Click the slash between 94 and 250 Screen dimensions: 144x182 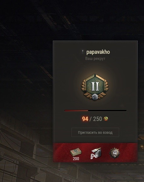click(x=90, y=119)
